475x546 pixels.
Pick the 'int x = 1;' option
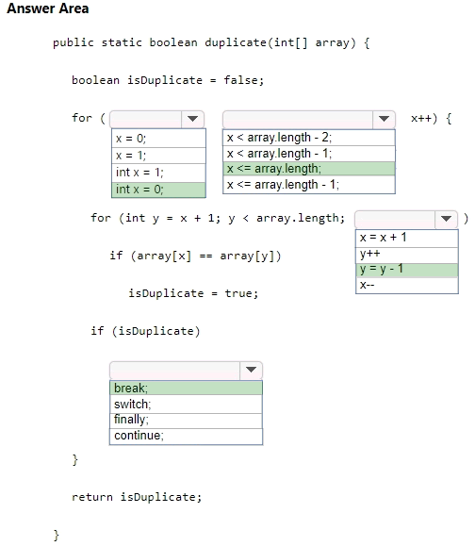158,173
